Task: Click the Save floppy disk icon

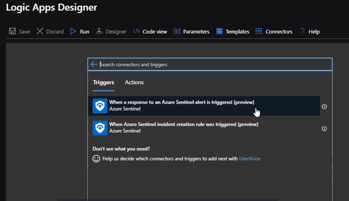Action: pos(13,31)
